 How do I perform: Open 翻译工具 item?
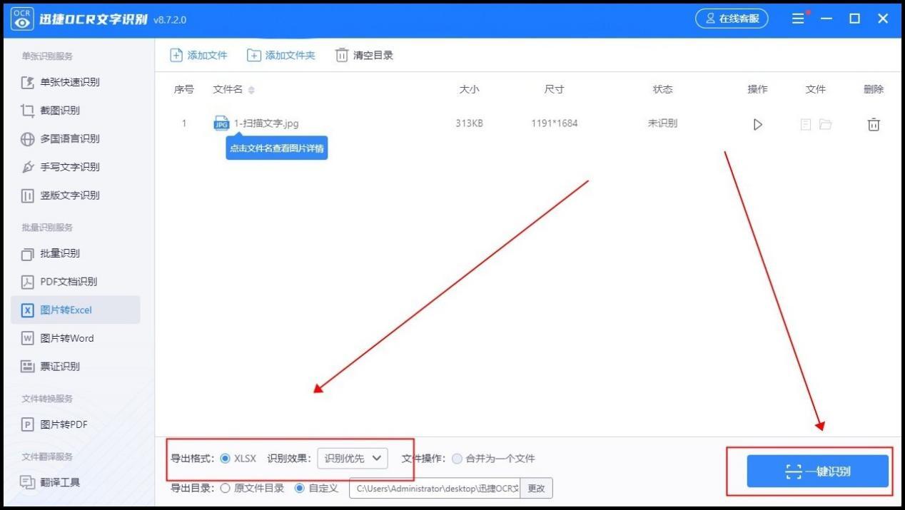(59, 483)
